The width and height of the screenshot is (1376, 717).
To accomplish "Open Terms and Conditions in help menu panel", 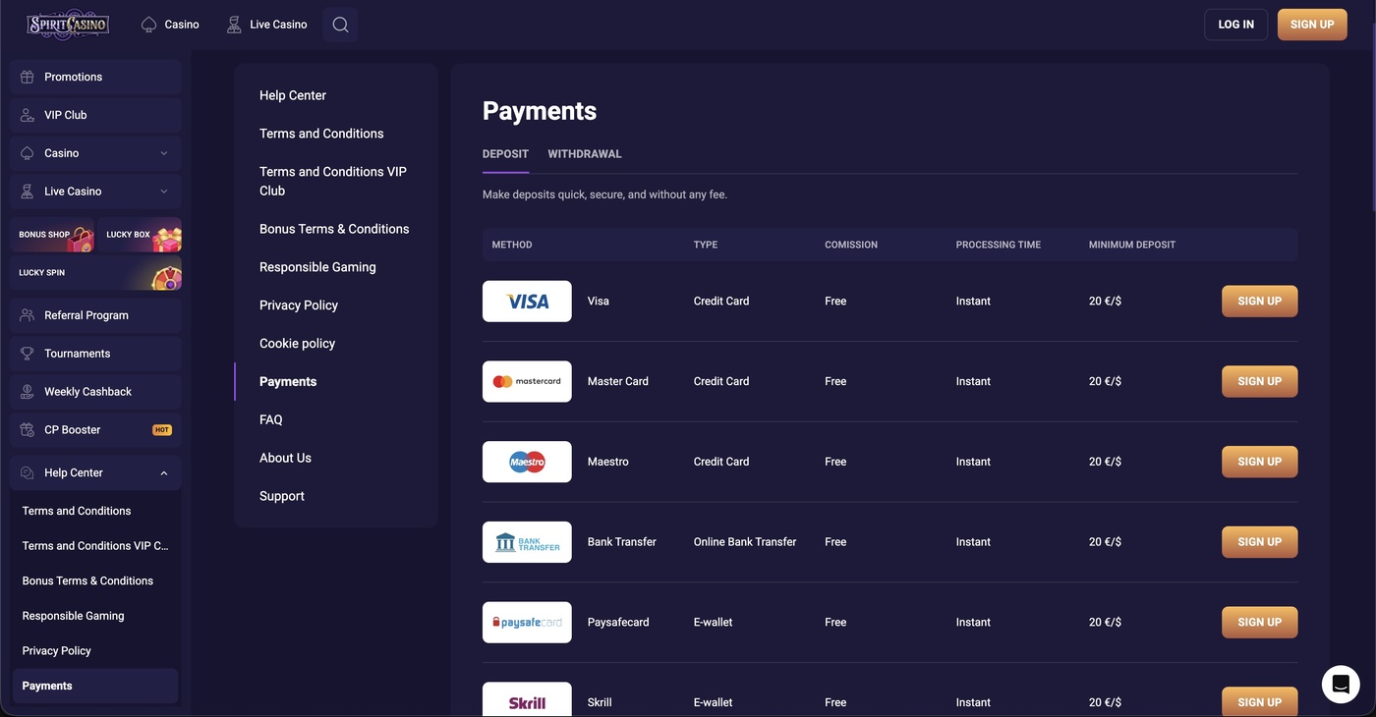I will point(321,134).
